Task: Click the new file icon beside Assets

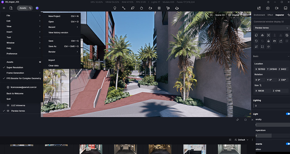Action: (11, 8)
